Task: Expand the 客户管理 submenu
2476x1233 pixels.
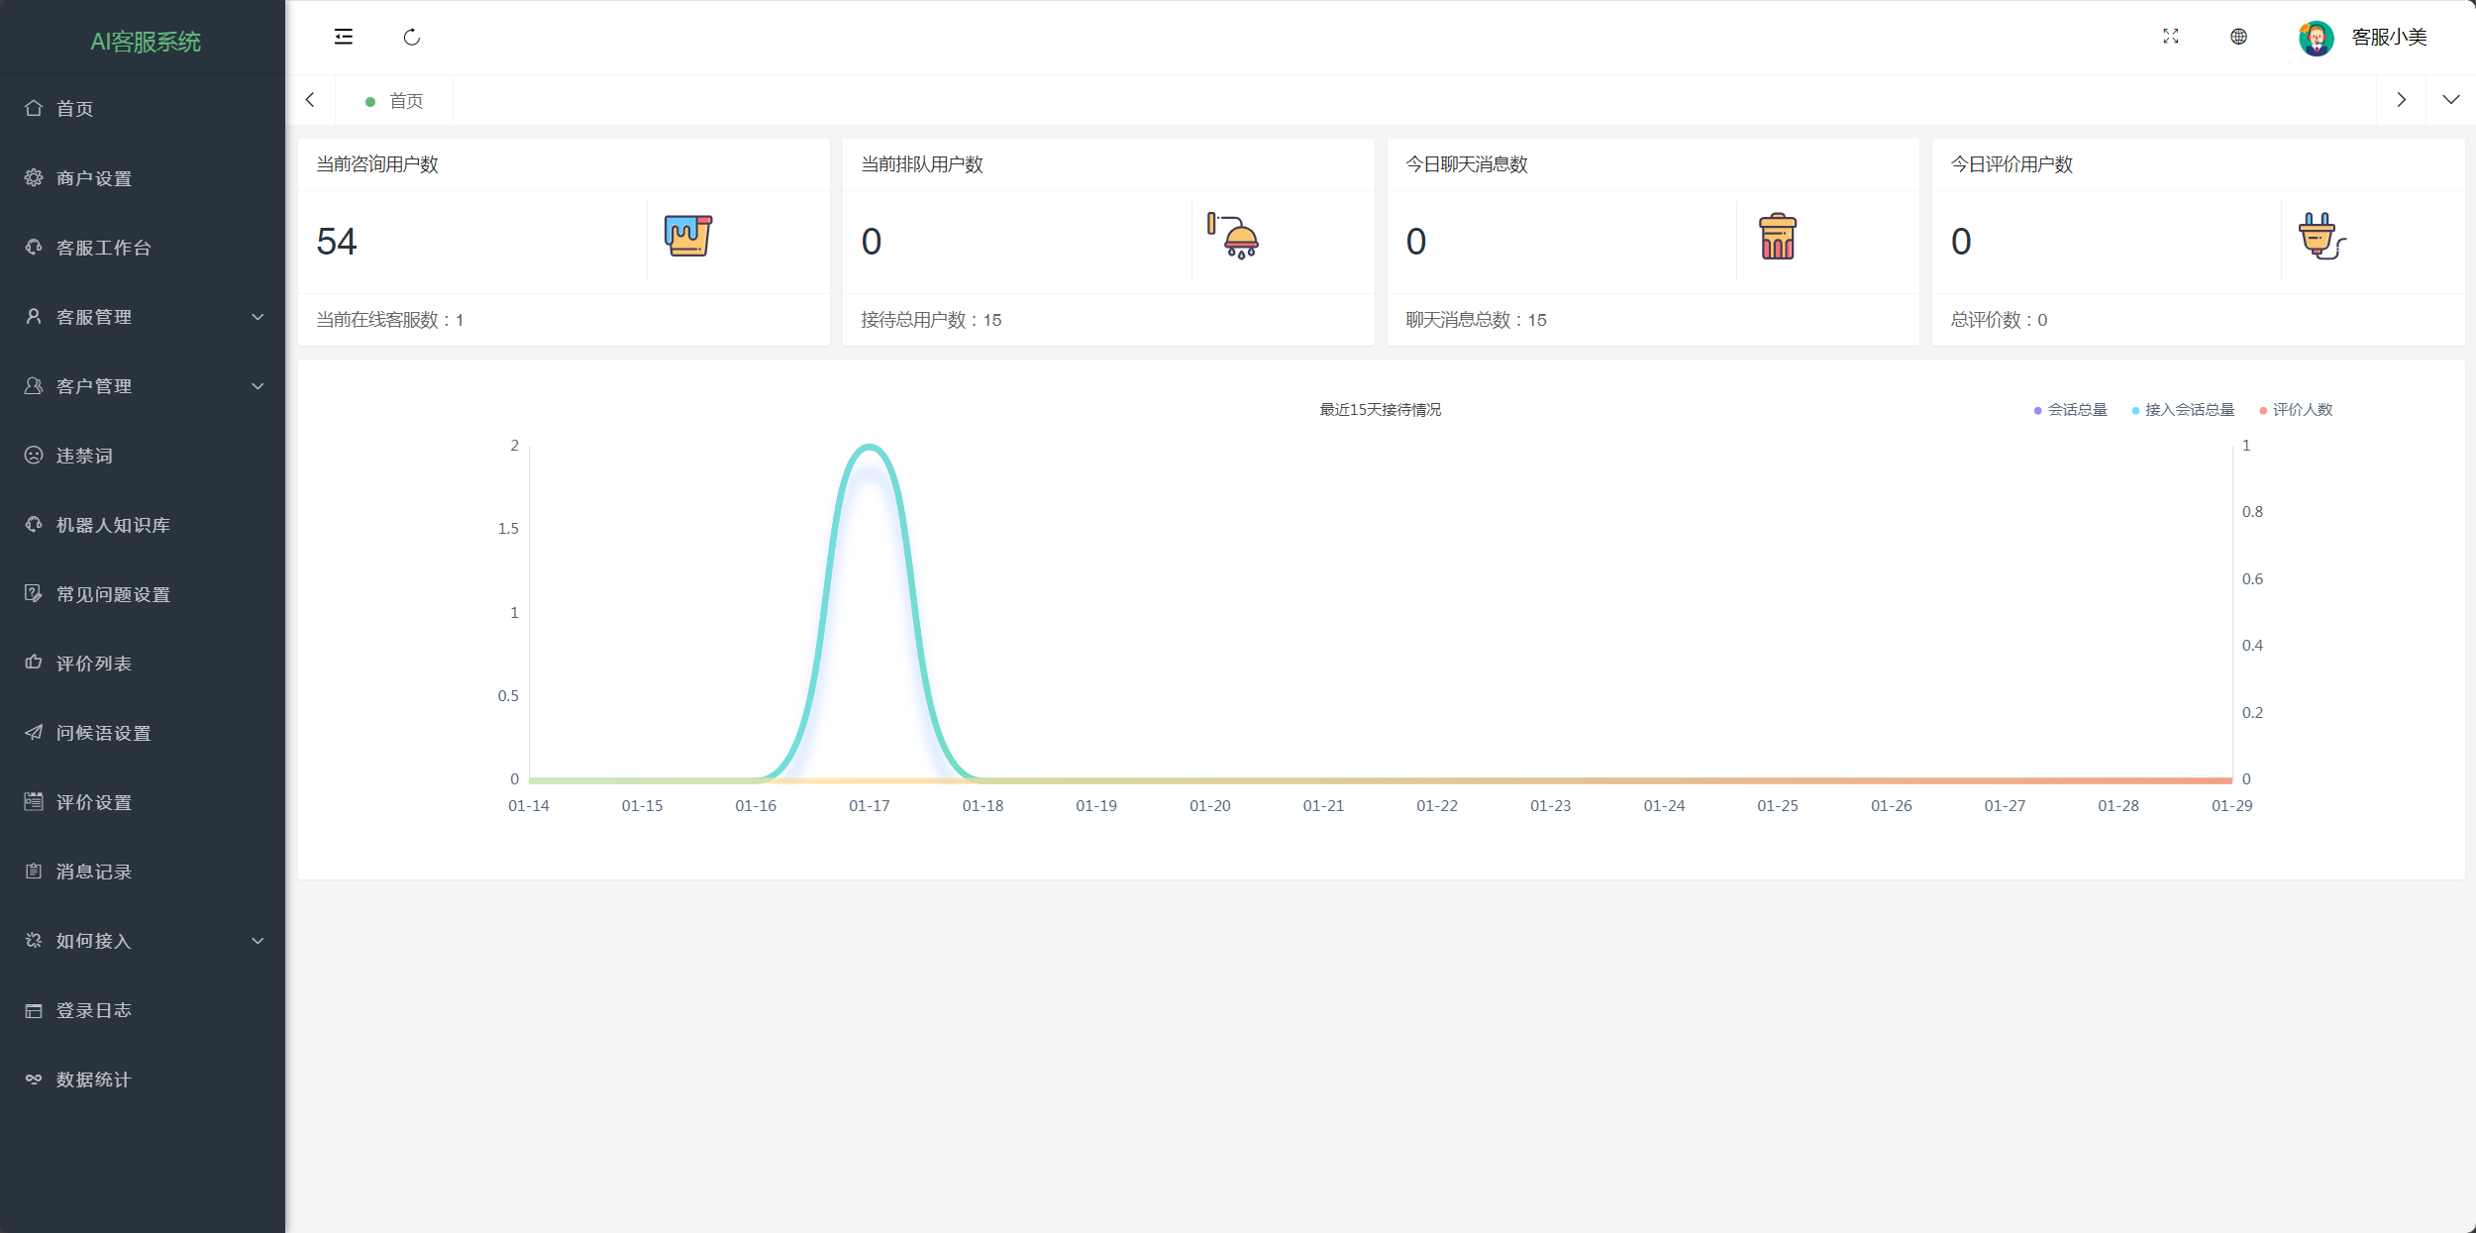Action: tap(143, 386)
